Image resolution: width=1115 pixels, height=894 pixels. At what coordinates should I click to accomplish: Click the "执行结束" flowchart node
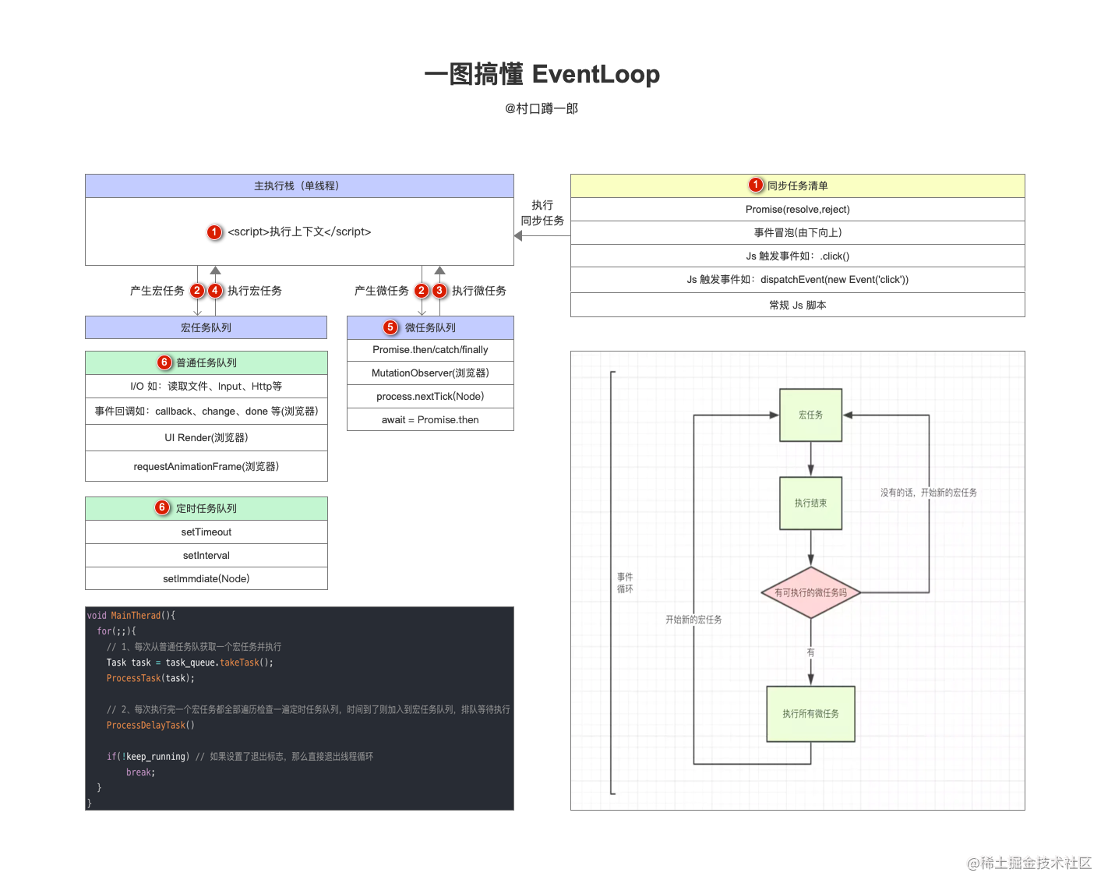pos(811,504)
